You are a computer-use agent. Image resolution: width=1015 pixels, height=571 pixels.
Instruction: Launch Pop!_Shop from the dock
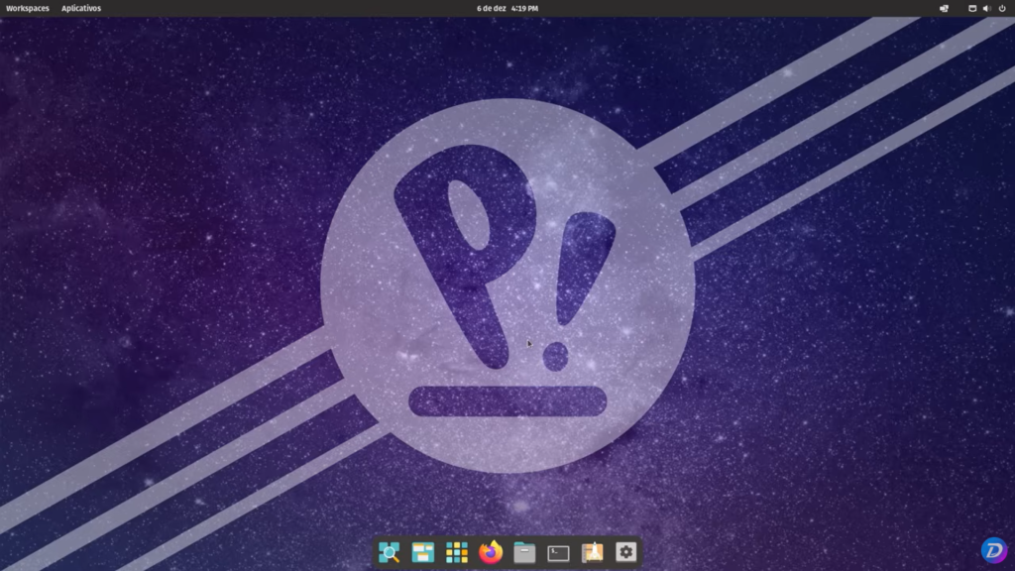[592, 553]
